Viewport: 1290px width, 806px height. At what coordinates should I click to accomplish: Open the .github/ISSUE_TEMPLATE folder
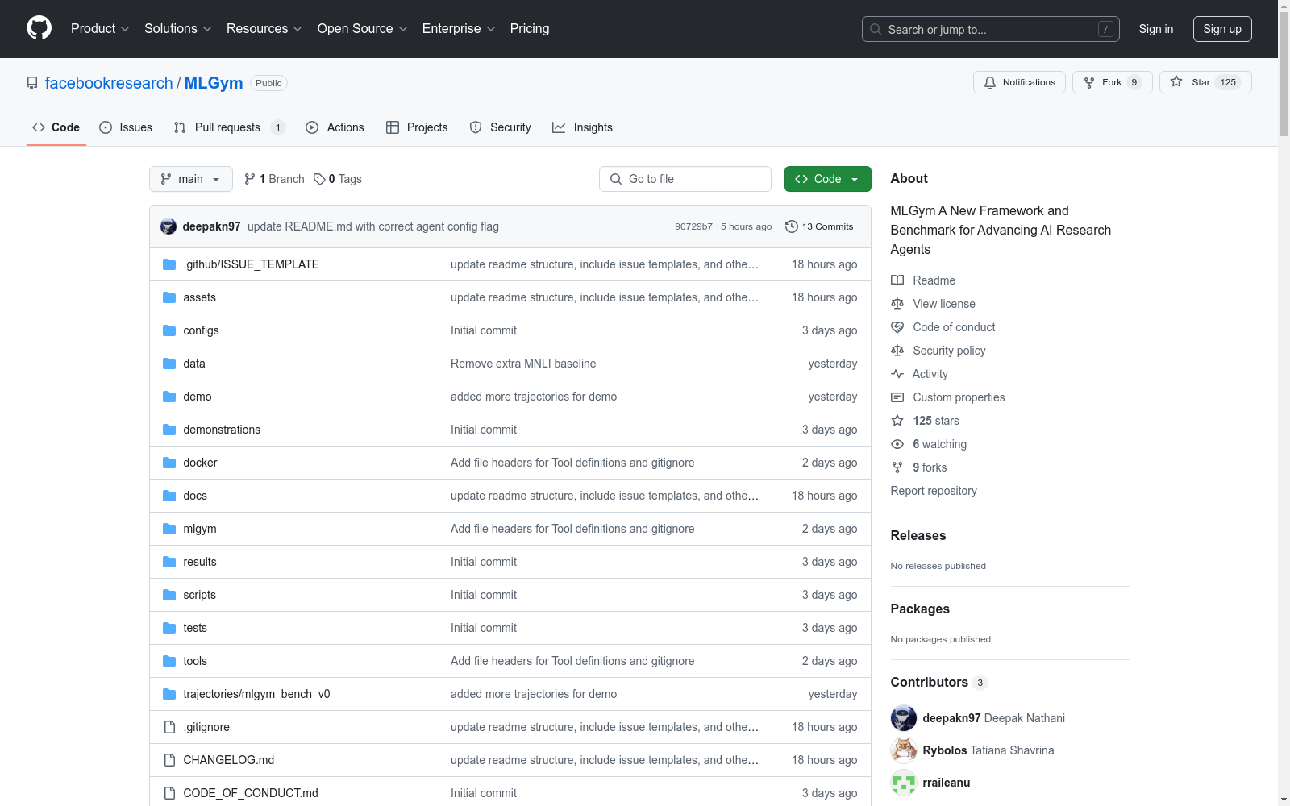point(251,264)
